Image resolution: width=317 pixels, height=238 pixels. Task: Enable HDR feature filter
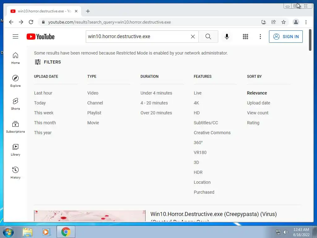[198, 172]
